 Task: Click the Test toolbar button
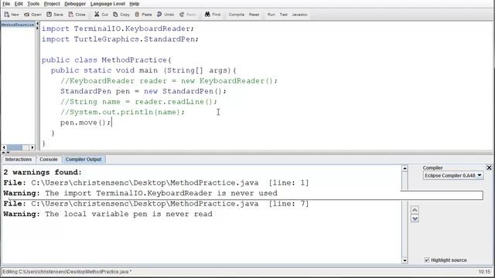click(x=284, y=15)
